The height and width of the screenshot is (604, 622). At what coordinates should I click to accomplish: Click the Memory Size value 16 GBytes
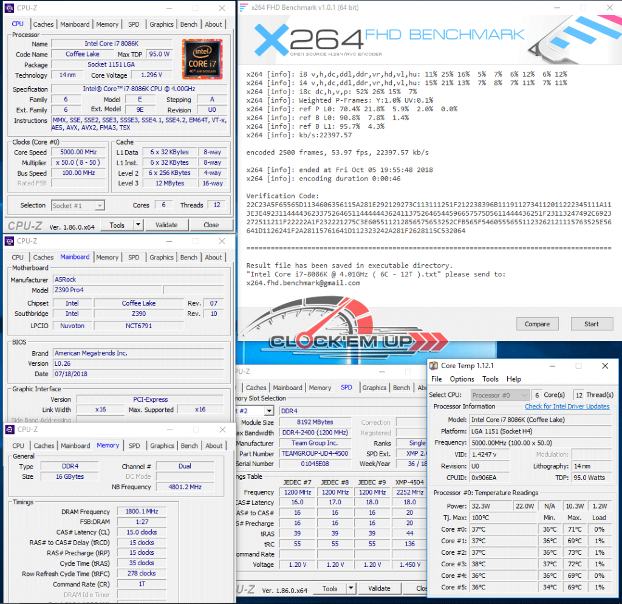(70, 476)
